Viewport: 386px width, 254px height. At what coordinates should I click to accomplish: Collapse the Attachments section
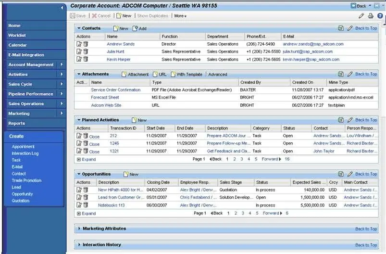coord(79,74)
